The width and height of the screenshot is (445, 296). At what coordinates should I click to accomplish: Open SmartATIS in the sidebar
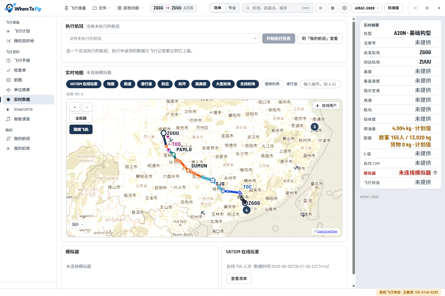28,109
